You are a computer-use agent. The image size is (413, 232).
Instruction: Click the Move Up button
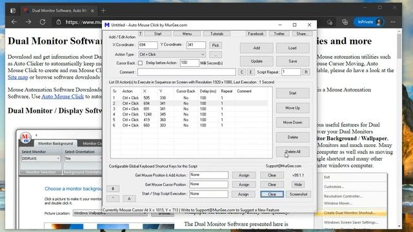pos(292,108)
